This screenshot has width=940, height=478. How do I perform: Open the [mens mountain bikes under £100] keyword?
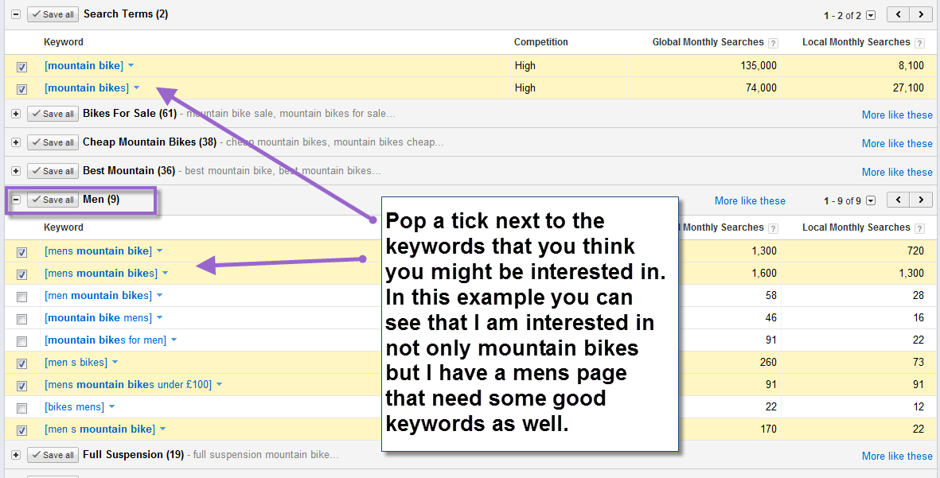pos(128,385)
